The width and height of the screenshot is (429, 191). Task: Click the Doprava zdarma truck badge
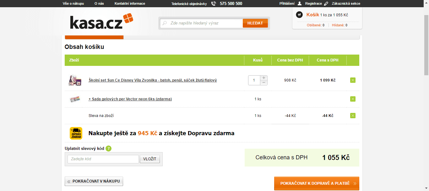[76, 133]
